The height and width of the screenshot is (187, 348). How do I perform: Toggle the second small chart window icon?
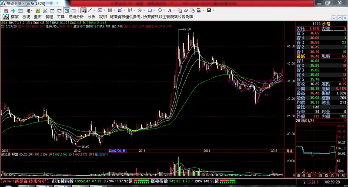tap(60, 10)
